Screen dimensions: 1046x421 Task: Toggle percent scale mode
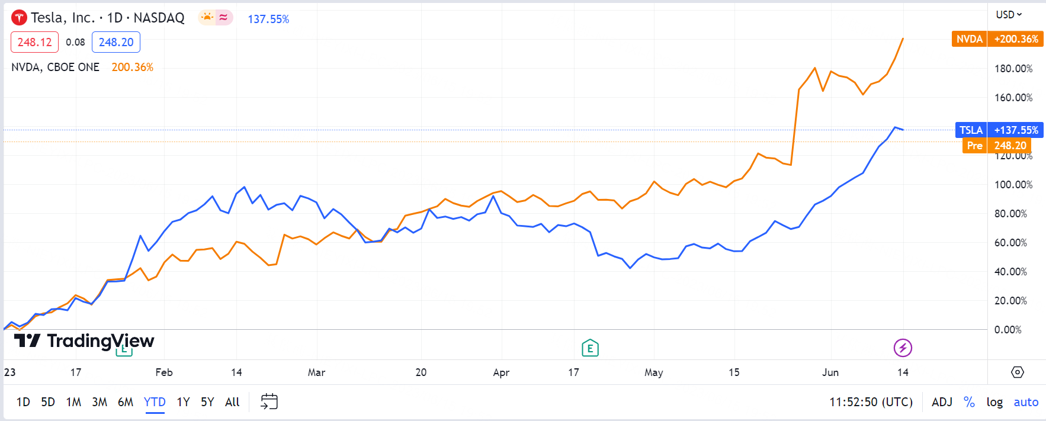[x=969, y=402]
